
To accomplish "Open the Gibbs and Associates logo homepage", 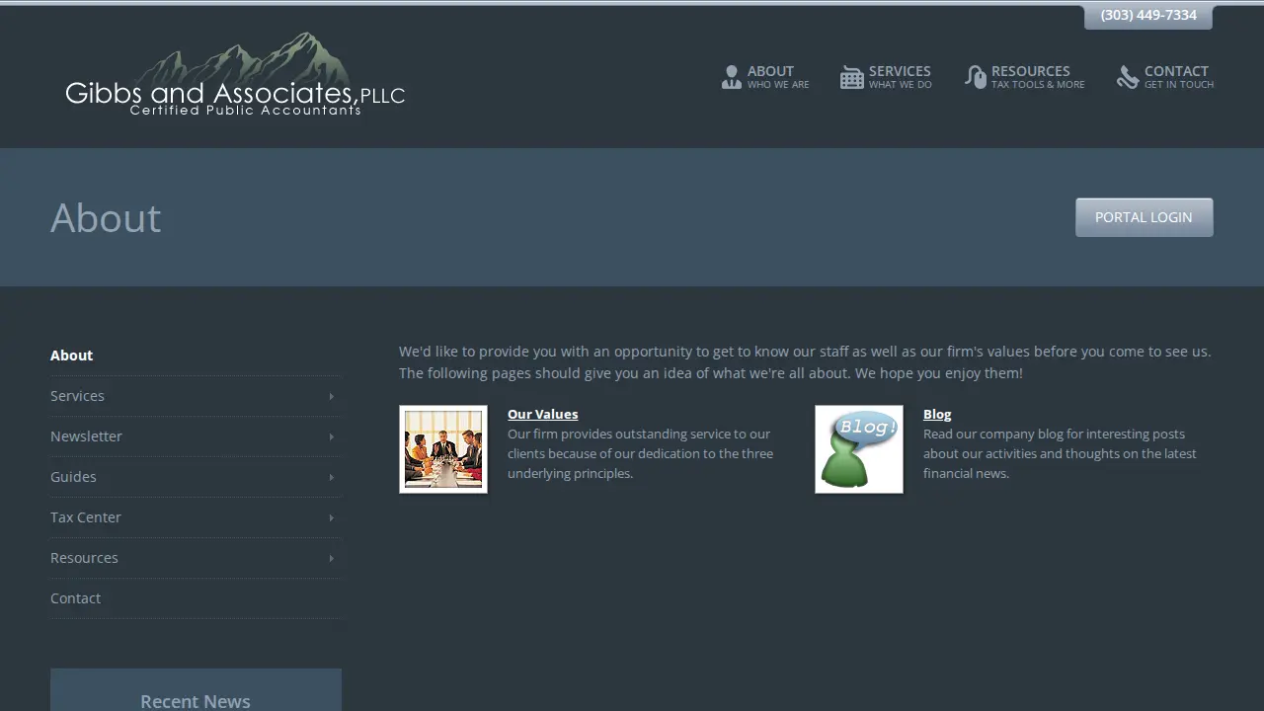I will 235,75.
